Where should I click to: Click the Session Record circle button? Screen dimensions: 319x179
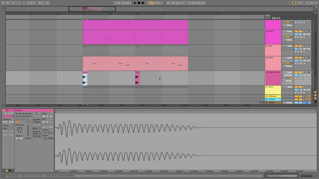[x=161, y=3]
